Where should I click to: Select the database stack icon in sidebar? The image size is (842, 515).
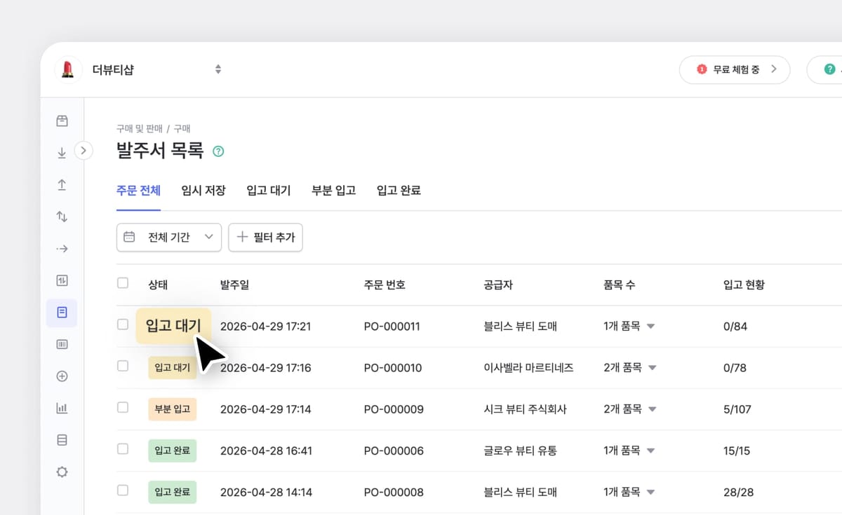[61, 439]
